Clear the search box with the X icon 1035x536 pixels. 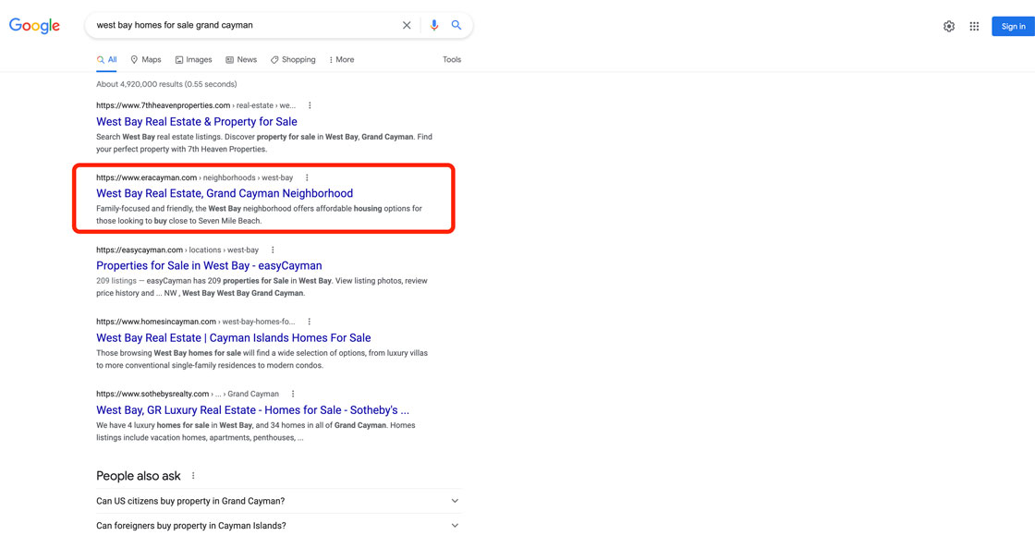[x=407, y=25]
